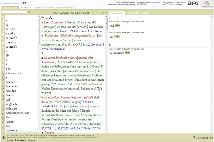Click headword list vertical scrollbar thumb
This screenshot has height=142, width=214.
[x=39, y=31]
